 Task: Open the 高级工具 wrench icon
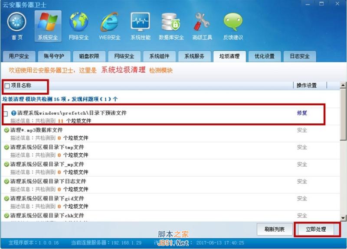point(202,22)
